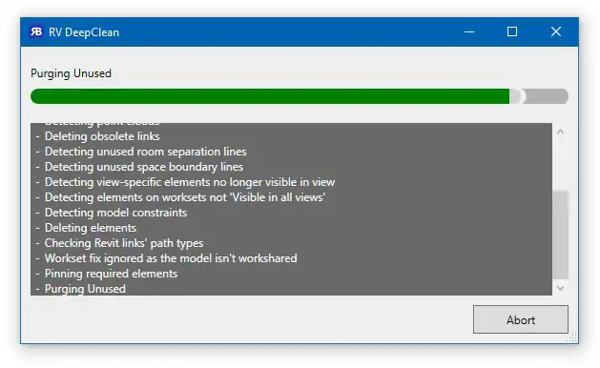This screenshot has height=368, width=600.
Task: Click the 'Deleting elements' log line
Action: tap(91, 228)
